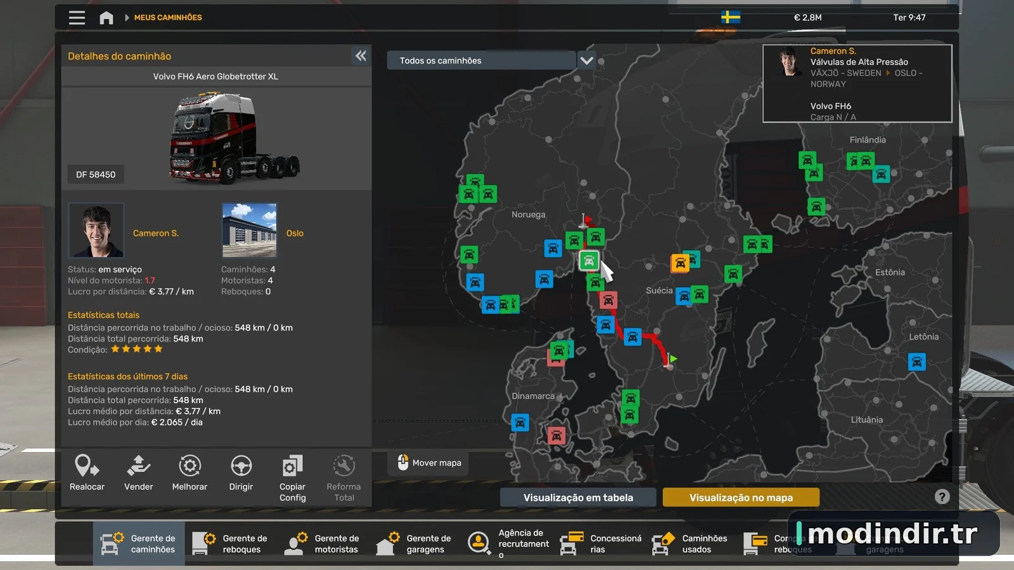Switch to Gerente de motoristas tab
Viewport: 1014px width, 570px height.
pos(322,543)
